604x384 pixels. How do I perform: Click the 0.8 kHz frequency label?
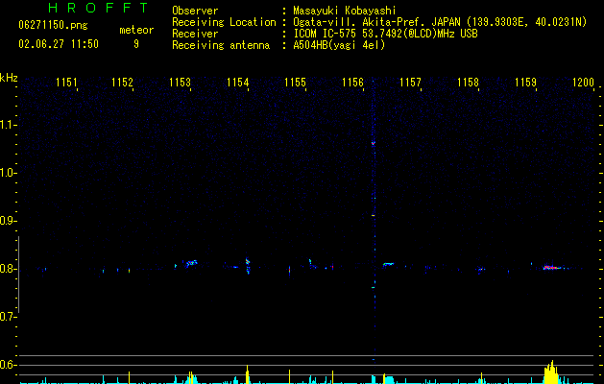pos(8,269)
